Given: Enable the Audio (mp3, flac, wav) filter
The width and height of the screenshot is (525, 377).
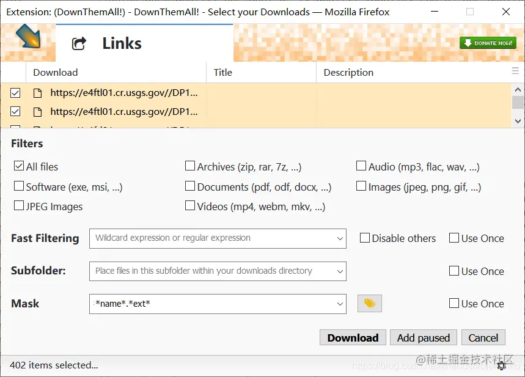Looking at the screenshot, I should (361, 166).
